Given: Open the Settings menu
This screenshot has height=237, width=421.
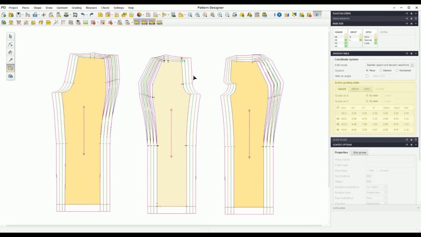Looking at the screenshot, I should (x=119, y=8).
